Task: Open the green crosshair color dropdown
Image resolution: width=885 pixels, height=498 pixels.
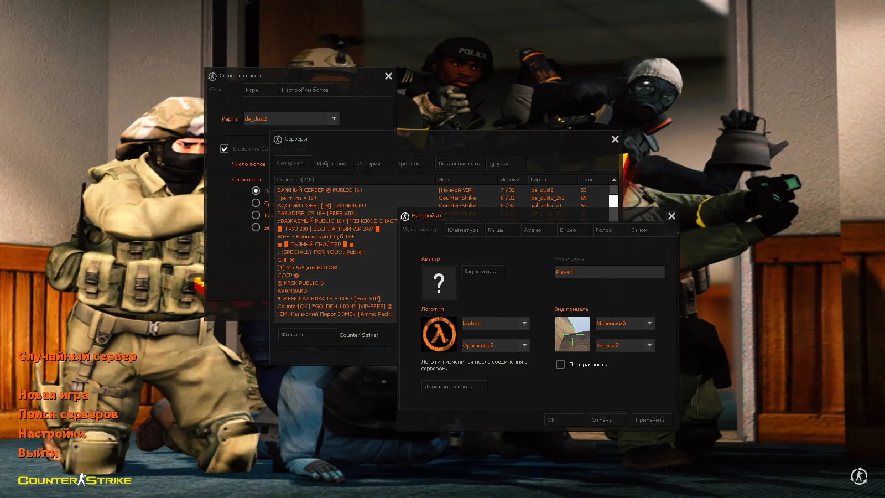Action: 624,346
